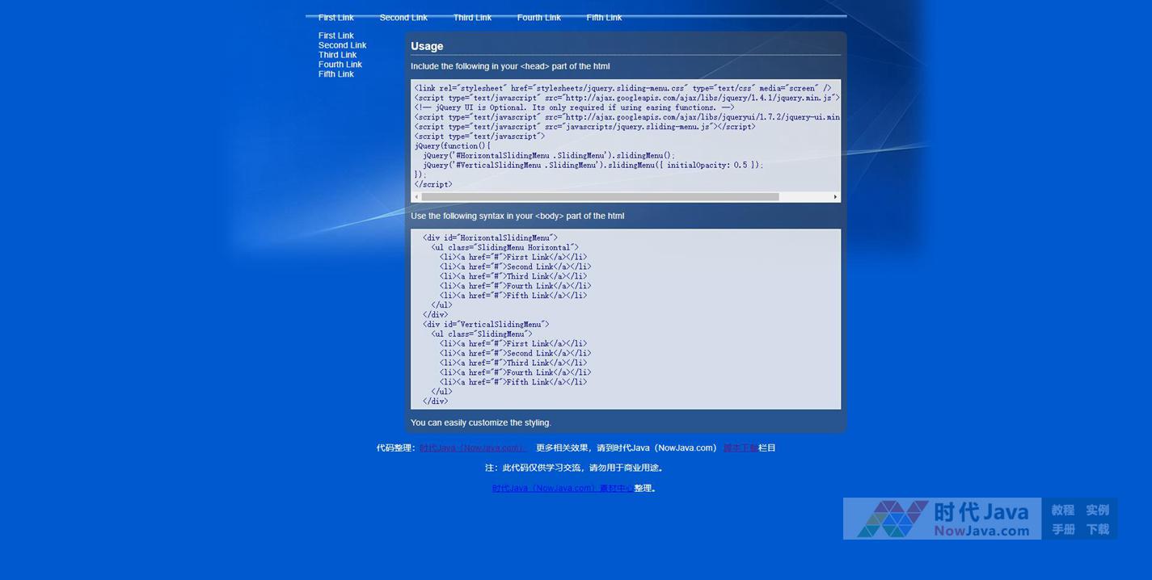Click the jQuery line for '#HorizontalSlidingMenu .SlidingMenu'
Image resolution: width=1152 pixels, height=580 pixels.
click(549, 156)
